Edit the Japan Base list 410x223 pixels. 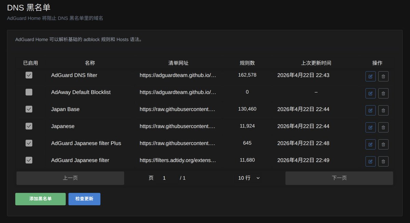[370, 110]
